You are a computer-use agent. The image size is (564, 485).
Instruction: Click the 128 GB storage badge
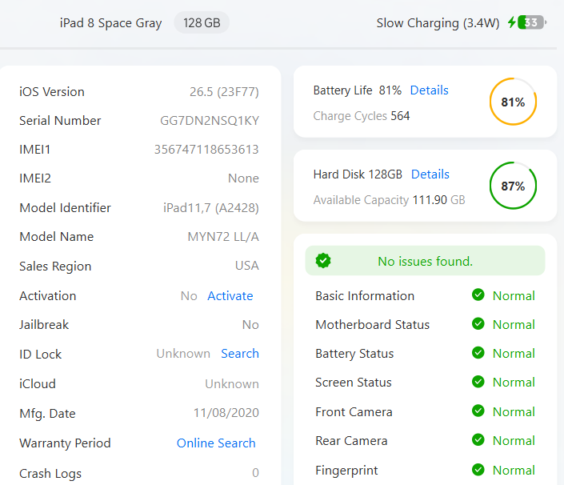(x=202, y=22)
